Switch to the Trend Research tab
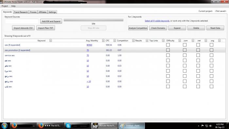The width and height of the screenshot is (229, 129). point(21,12)
